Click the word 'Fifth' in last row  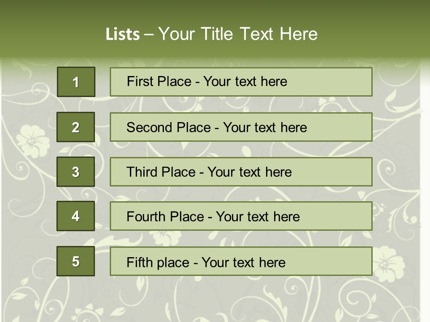tap(139, 262)
